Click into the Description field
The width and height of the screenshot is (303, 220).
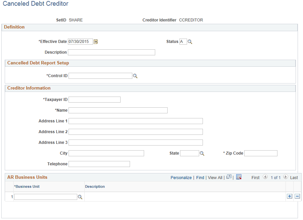[x=111, y=52]
